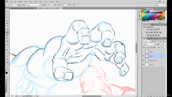Enable airbrush mode next to Flow
172x97 pixels.
pos(70,5)
